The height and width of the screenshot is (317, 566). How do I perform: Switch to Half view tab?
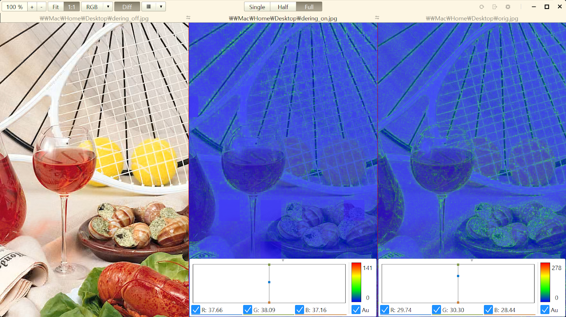[283, 7]
